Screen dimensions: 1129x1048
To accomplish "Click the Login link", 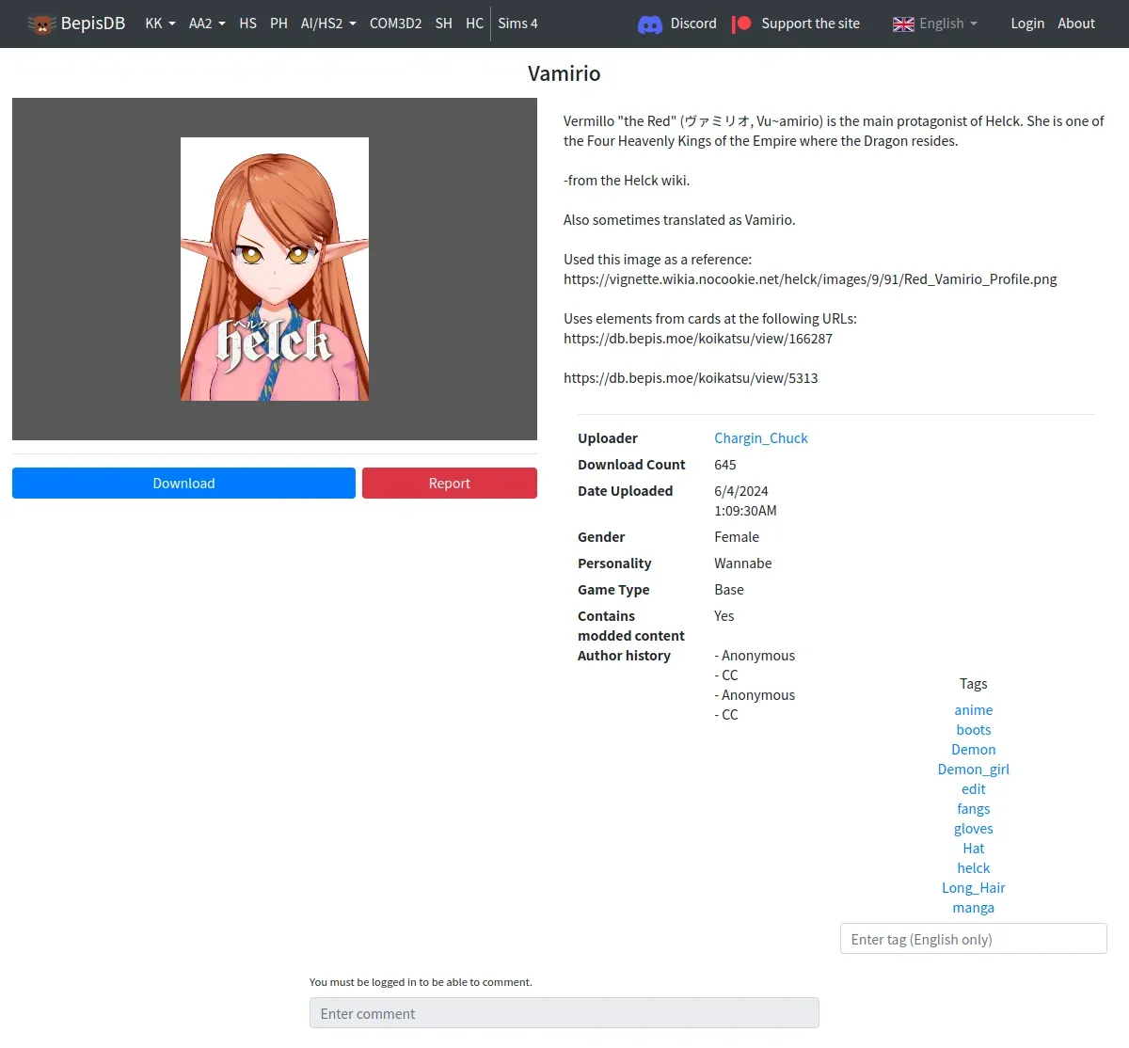I will point(1027,24).
